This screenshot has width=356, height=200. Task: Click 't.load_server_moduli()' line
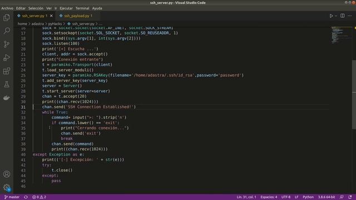68,70
